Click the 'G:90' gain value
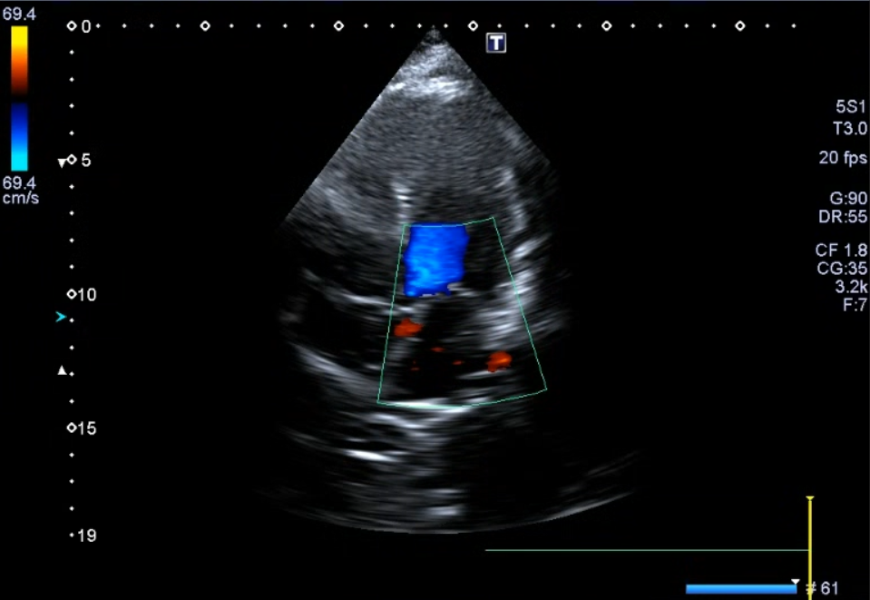The image size is (870, 600). [x=848, y=198]
